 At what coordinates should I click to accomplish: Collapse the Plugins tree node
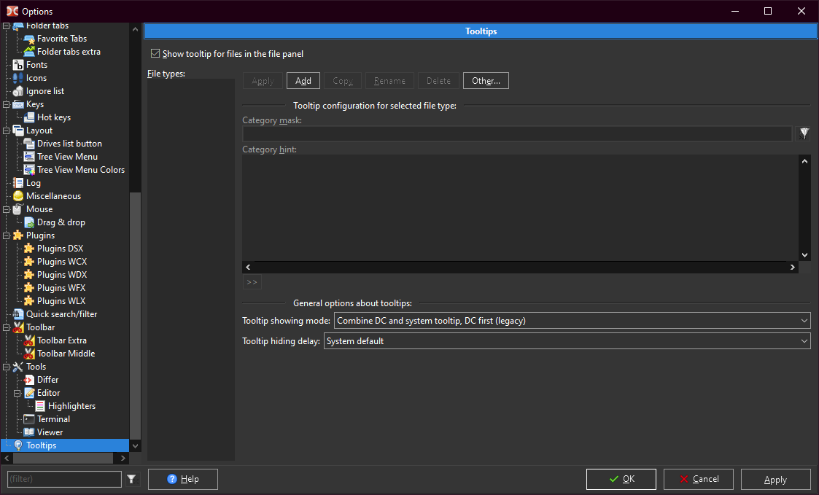7,235
